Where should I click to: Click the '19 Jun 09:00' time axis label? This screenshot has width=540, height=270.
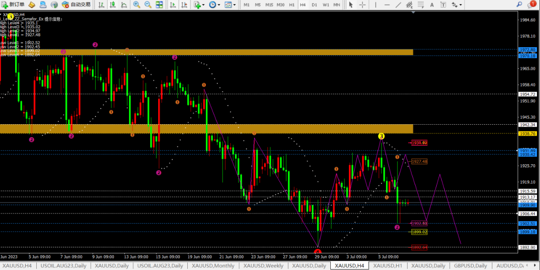[x=200, y=257]
